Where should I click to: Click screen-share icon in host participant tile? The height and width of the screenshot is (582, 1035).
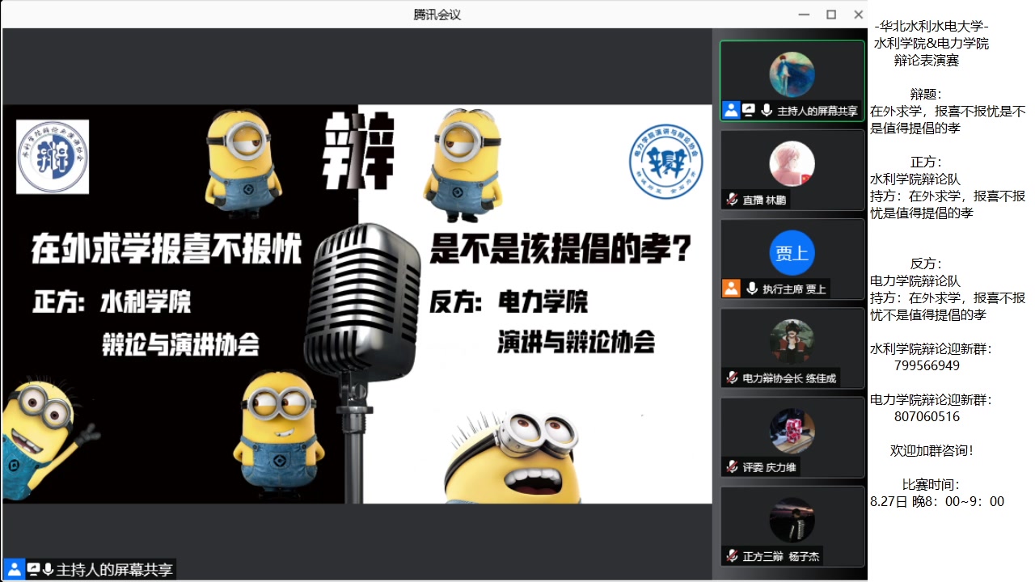pos(749,111)
